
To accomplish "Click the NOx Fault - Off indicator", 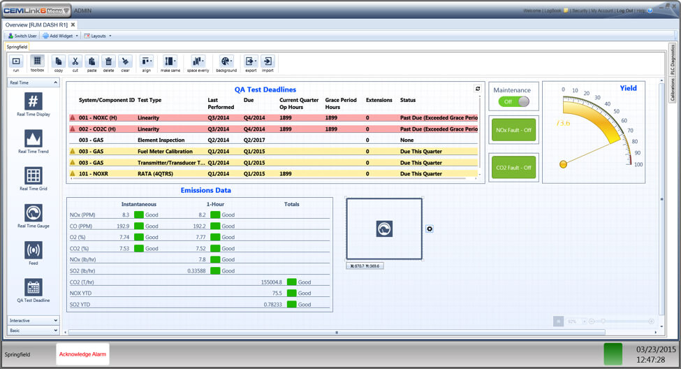I will (x=514, y=130).
